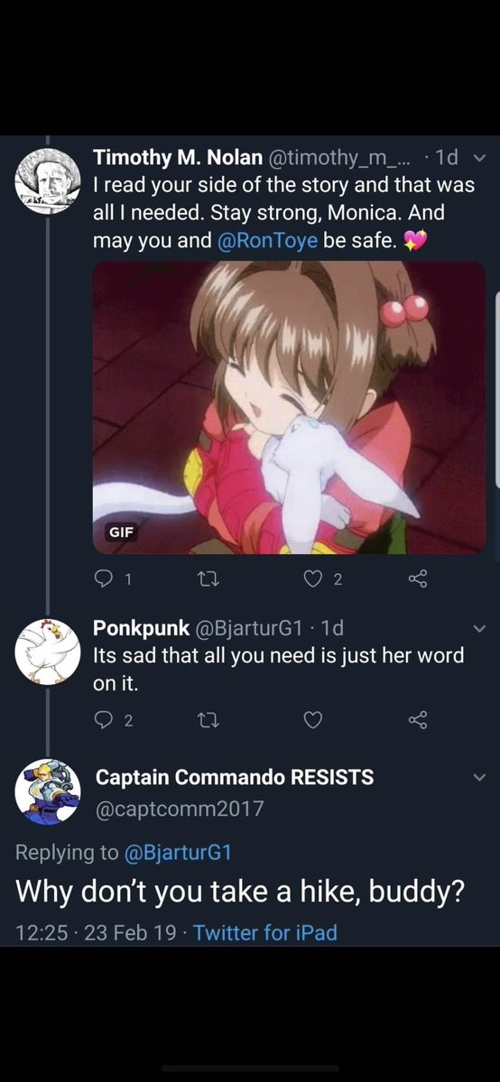Expand options chevron on Captain Commando's tweet

point(480,778)
